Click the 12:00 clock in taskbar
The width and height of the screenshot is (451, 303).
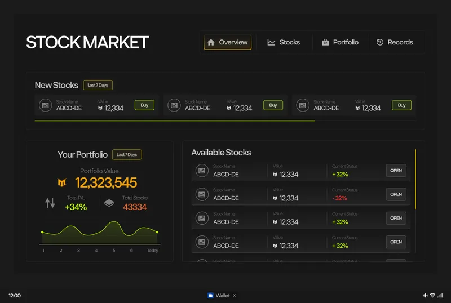(15, 296)
